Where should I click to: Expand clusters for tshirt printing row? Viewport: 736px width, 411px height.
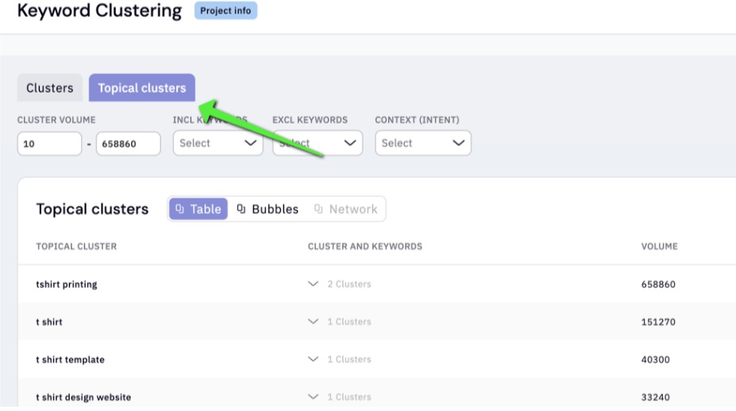[x=313, y=284]
